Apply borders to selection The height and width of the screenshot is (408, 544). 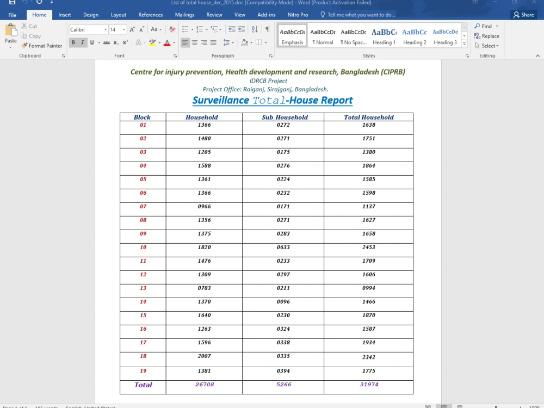(259, 42)
